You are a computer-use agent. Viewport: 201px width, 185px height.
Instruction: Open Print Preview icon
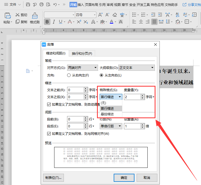click(48, 5)
